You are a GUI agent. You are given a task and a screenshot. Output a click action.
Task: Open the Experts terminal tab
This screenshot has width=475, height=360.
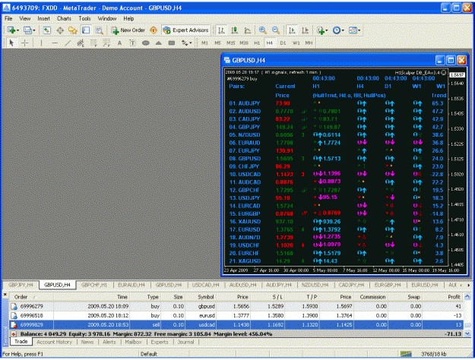(x=160, y=342)
